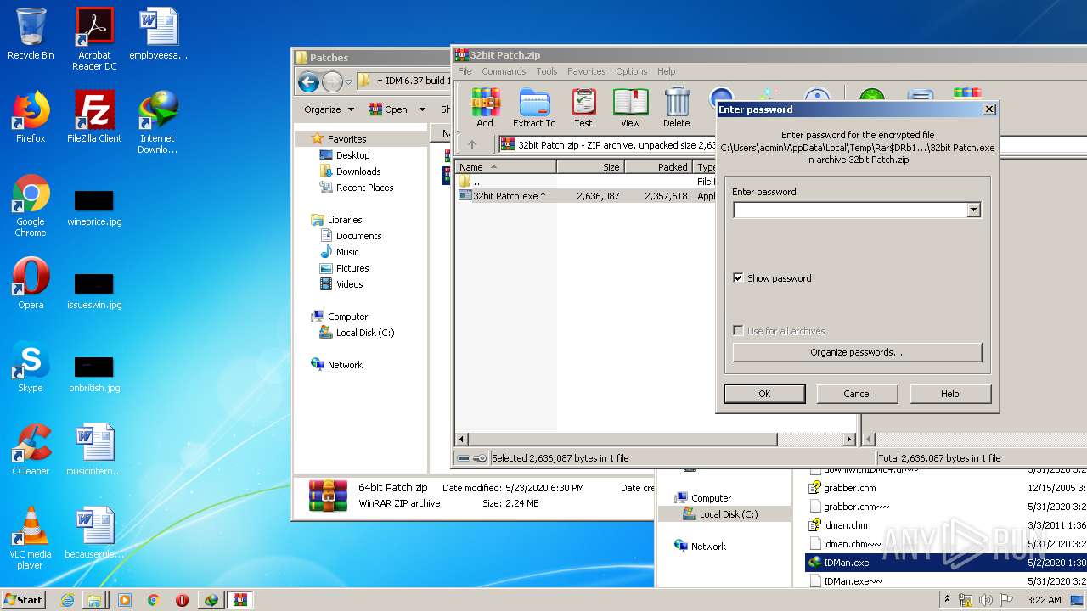Open Recycle Bin on the desktop
The width and height of the screenshot is (1087, 611).
31,35
